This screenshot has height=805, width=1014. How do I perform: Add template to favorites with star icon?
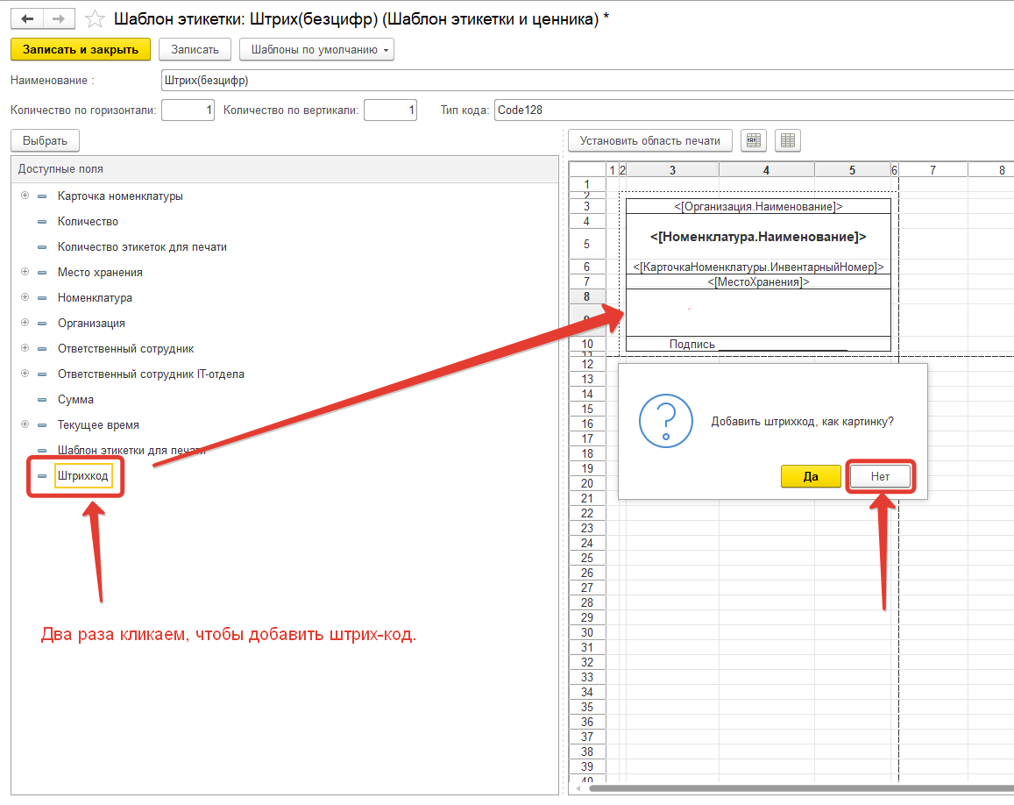[x=96, y=18]
